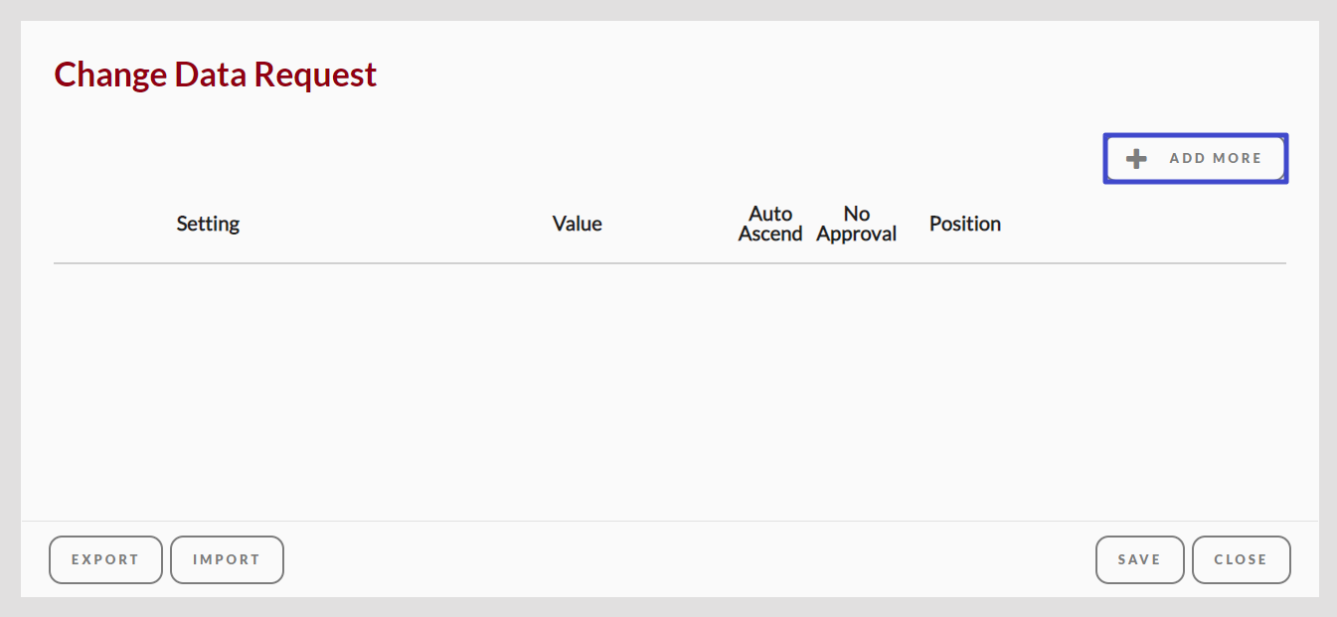The image size is (1337, 617).
Task: Close the Change Data Request dialog
Action: pyautogui.click(x=1241, y=559)
